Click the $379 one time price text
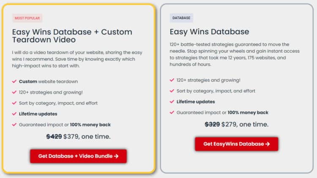This screenshot has width=317, height=178. pyautogui.click(x=87, y=137)
